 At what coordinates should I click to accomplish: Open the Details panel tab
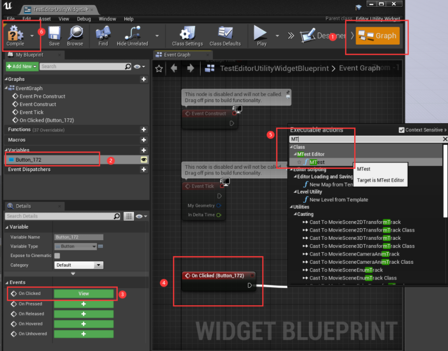pos(23,206)
